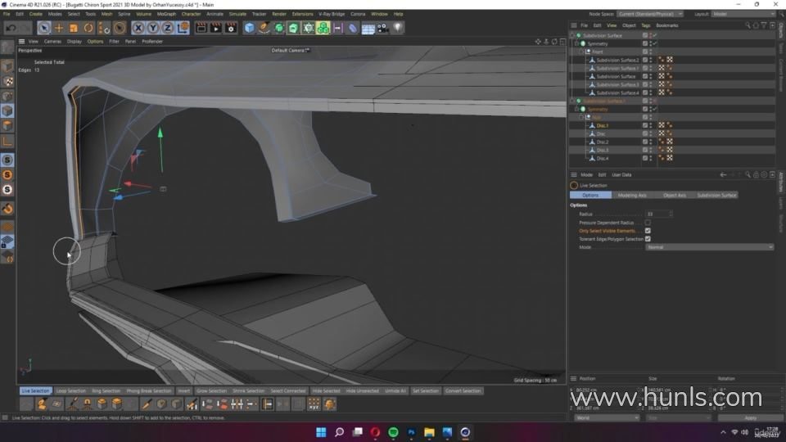Switch to Object Axis tab
This screenshot has height=442, width=786.
[674, 195]
